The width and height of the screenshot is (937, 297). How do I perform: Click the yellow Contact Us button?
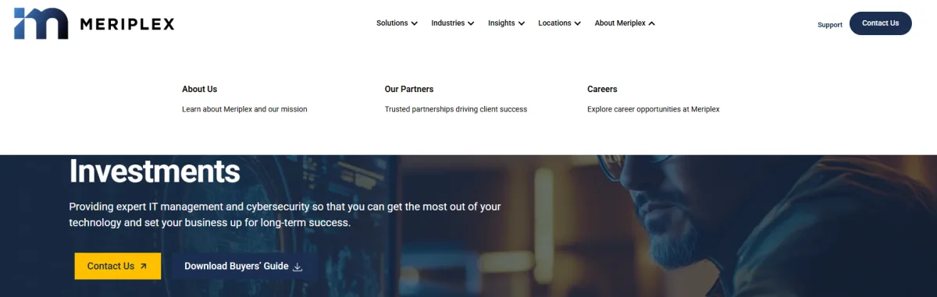[118, 266]
